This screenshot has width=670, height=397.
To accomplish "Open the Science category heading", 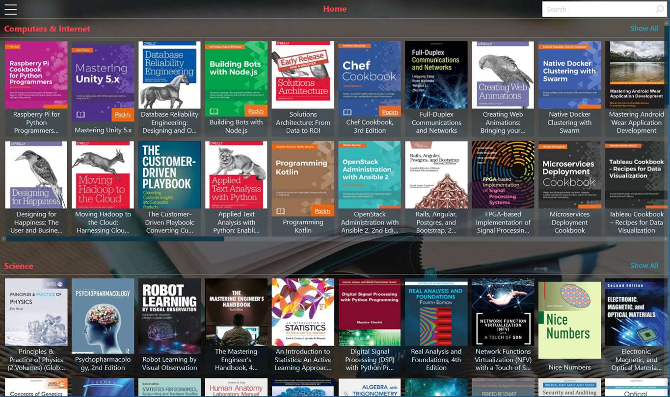I will point(19,266).
